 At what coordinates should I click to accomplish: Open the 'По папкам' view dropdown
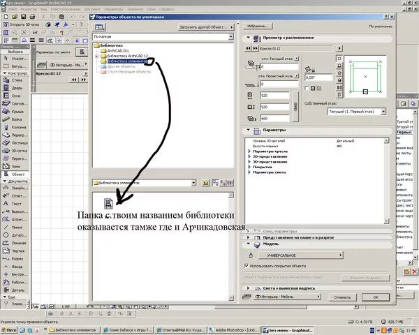point(231,36)
